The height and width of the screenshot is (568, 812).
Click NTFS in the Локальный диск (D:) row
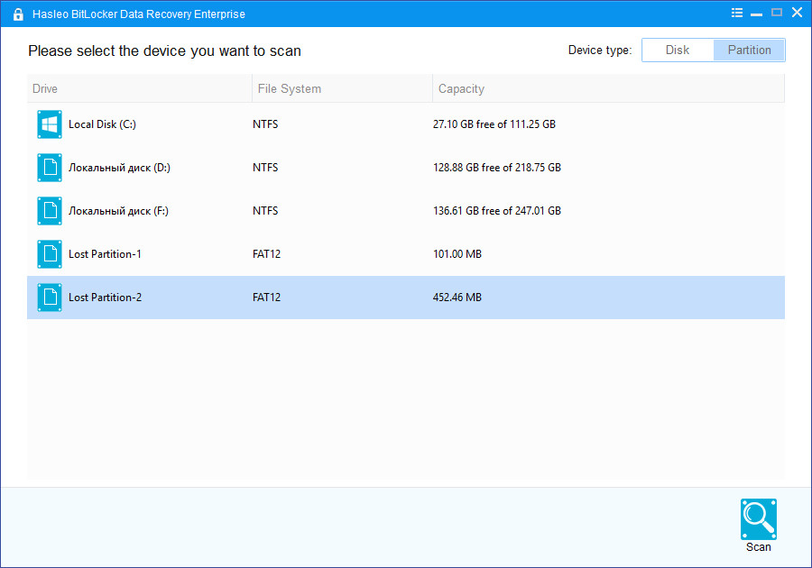tap(265, 168)
